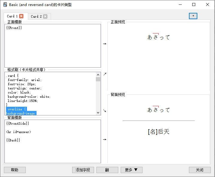
Task: Click inside the front template {{Front}} editor
Action: pyautogui.click(x=53, y=46)
